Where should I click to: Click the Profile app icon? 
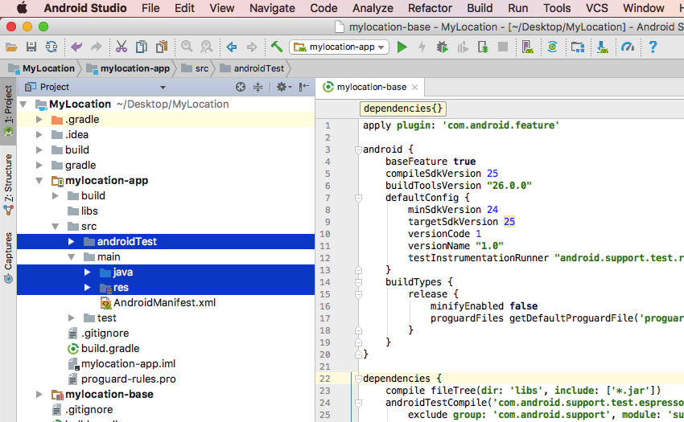[x=463, y=47]
